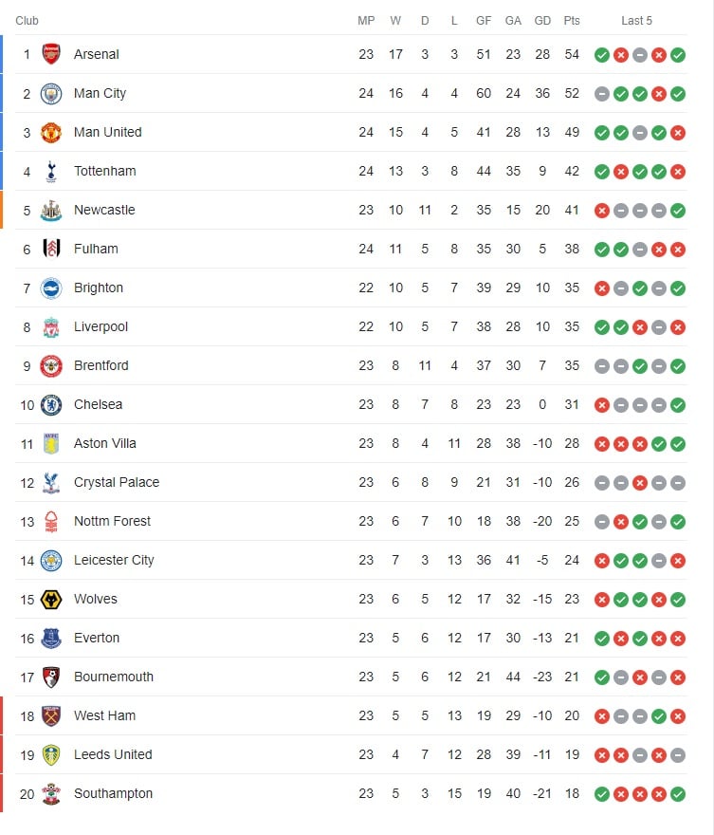Click the Newcastle club crest
This screenshot has height=835, width=714.
(x=51, y=211)
